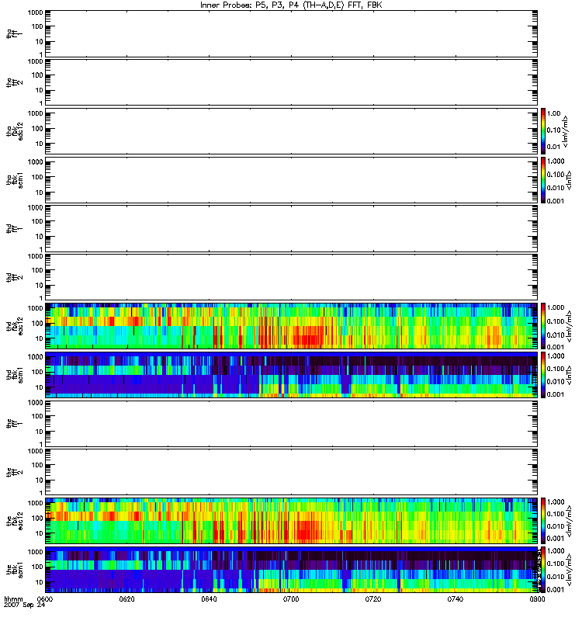
Task: Click the '0.001' value on tha scm1 color bar
Action: coord(556,201)
